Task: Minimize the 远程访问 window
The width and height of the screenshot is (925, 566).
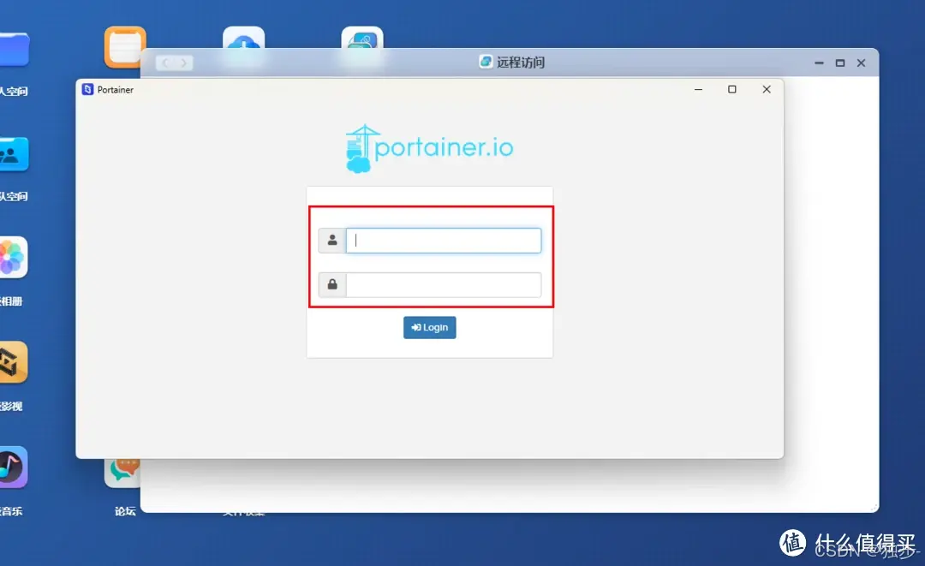Action: [819, 63]
